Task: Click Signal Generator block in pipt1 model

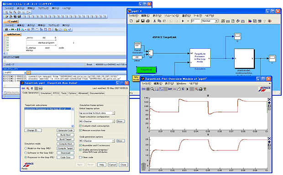Action: click(x=138, y=45)
